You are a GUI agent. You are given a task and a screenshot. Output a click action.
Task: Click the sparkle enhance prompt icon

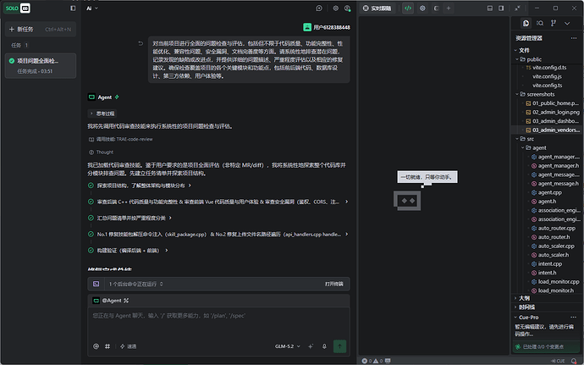click(x=311, y=346)
